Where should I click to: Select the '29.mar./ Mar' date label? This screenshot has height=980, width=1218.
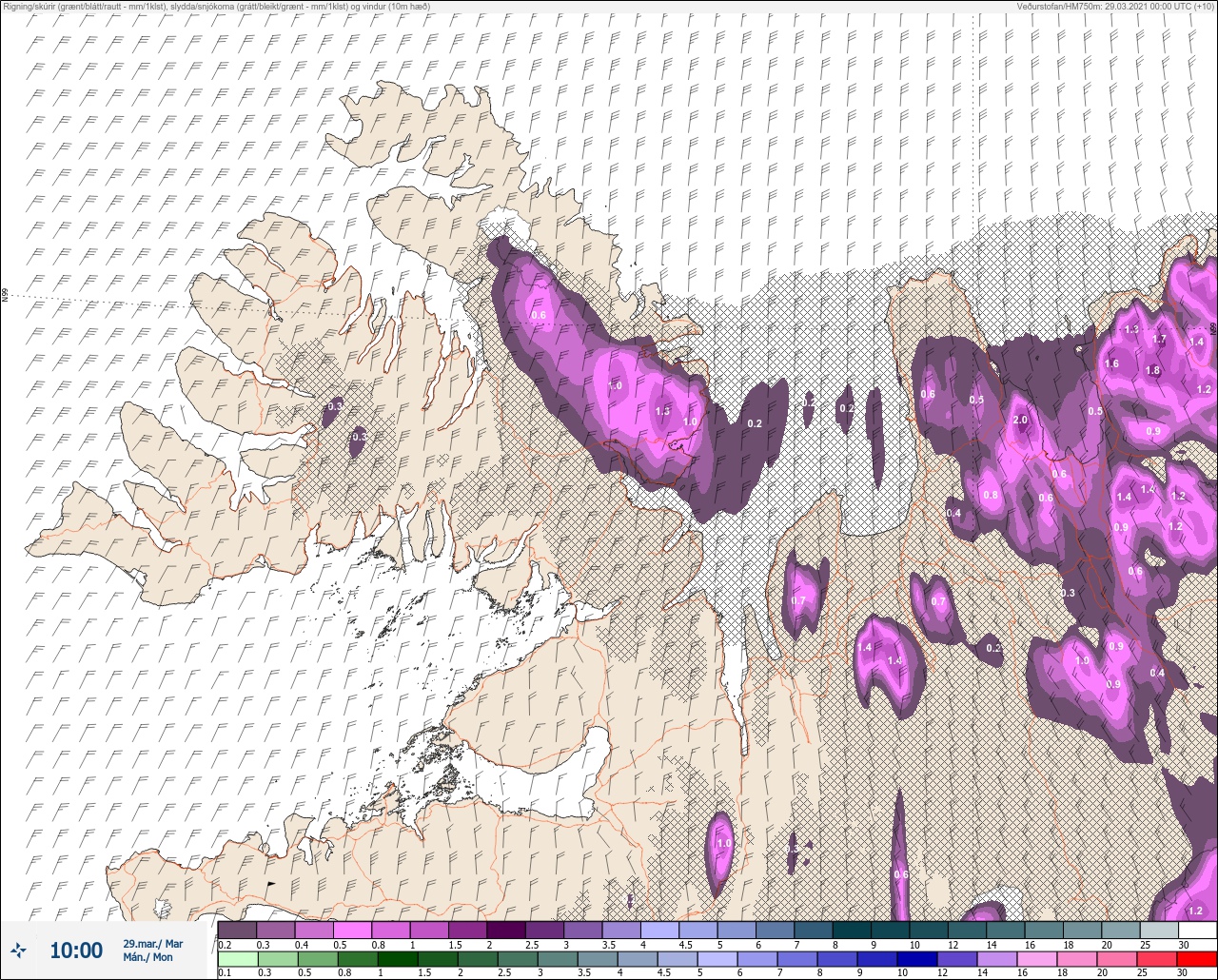coord(153,944)
